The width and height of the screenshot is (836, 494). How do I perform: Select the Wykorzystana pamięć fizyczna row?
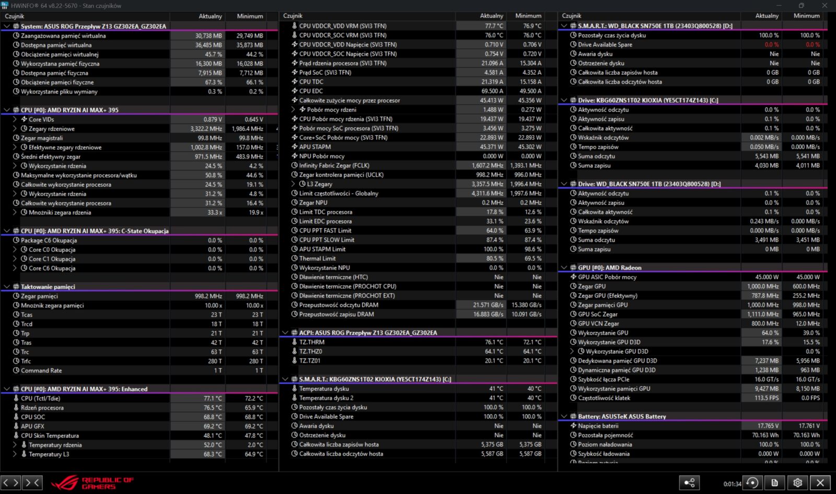pyautogui.click(x=60, y=64)
